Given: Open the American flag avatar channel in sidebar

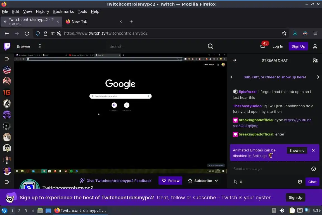Looking at the screenshot, I should click(7, 70).
